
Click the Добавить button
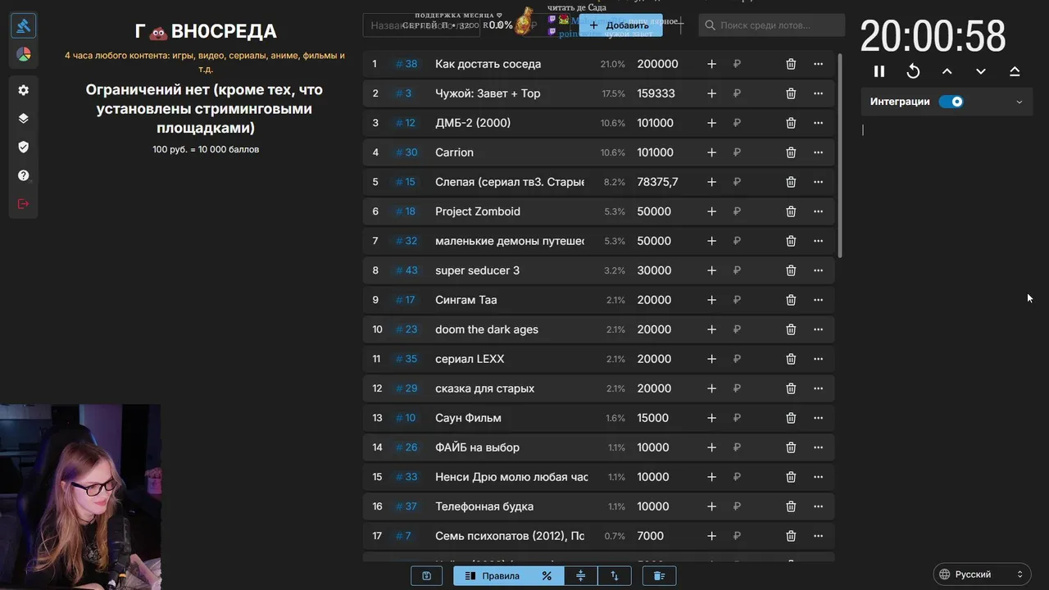pos(620,25)
